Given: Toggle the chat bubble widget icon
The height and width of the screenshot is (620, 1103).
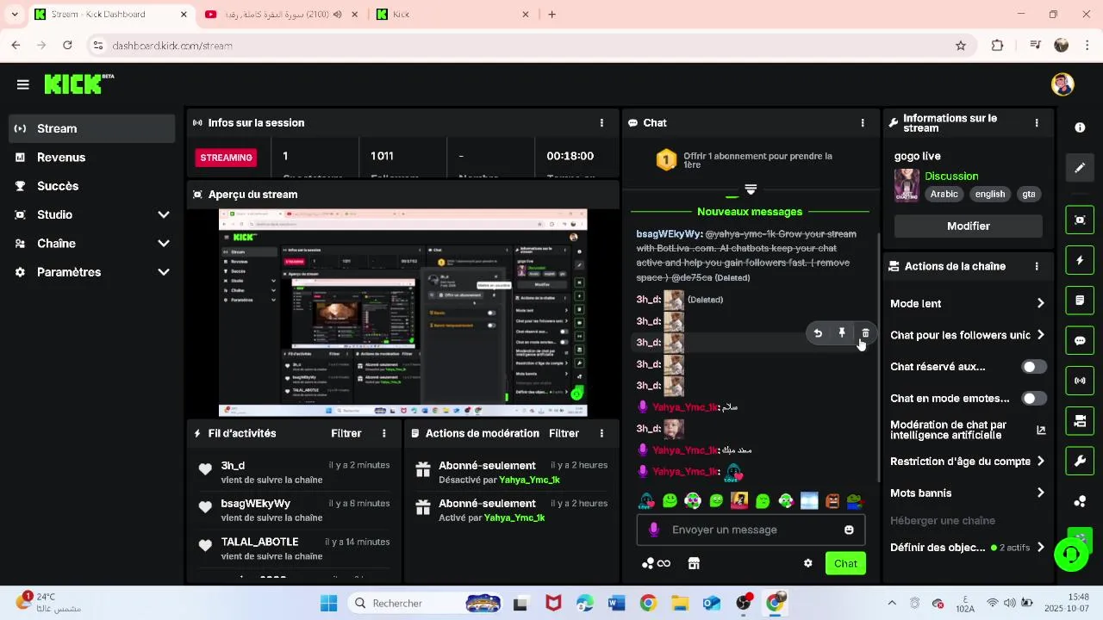Looking at the screenshot, I should [1080, 340].
